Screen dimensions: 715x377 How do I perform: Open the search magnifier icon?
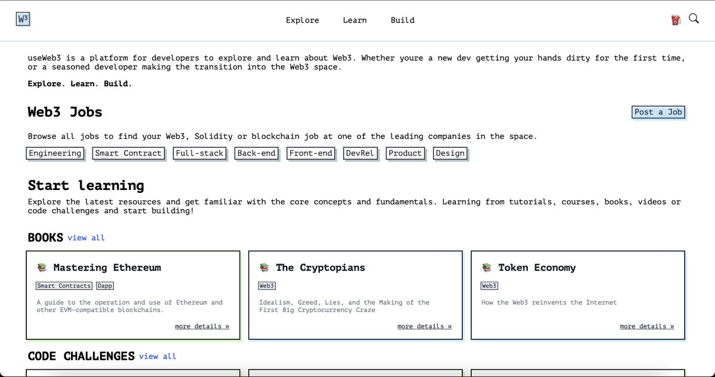pyautogui.click(x=694, y=18)
